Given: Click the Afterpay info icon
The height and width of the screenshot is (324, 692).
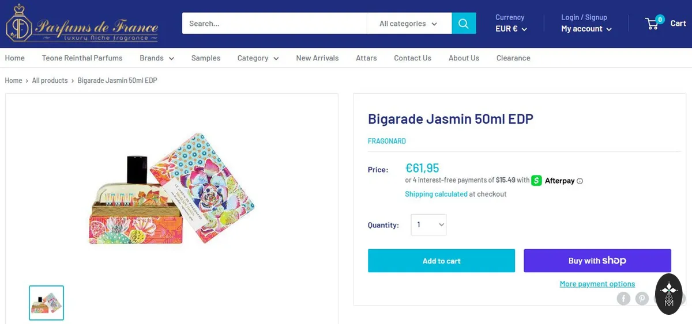Looking at the screenshot, I should tap(580, 181).
